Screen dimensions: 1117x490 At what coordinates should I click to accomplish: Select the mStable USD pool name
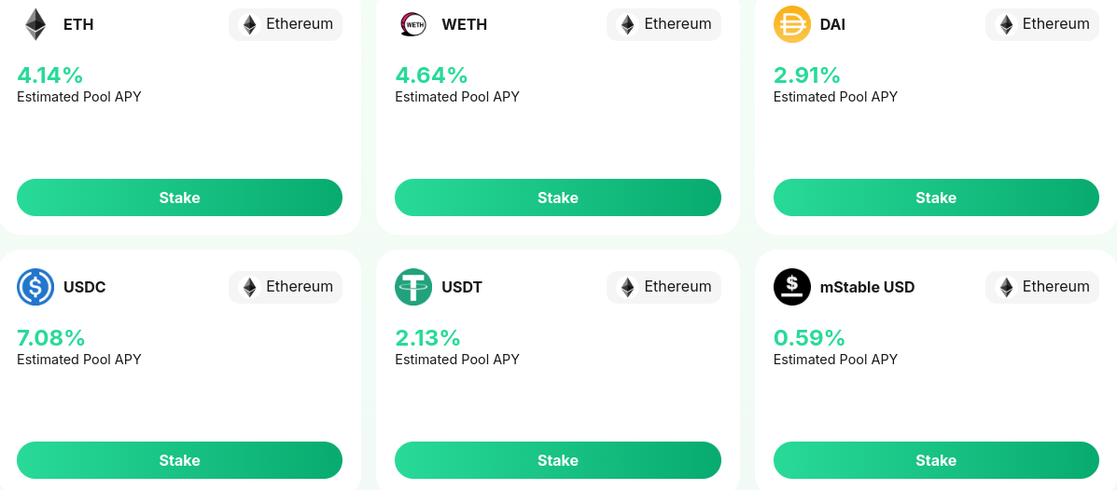[867, 287]
